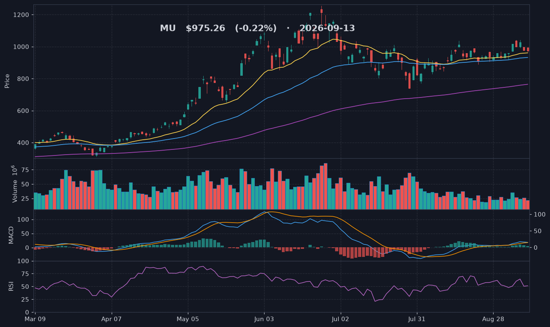Click the 0 tick on the RSI axis
Image resolution: width=550 pixels, height=327 pixels.
[27, 313]
